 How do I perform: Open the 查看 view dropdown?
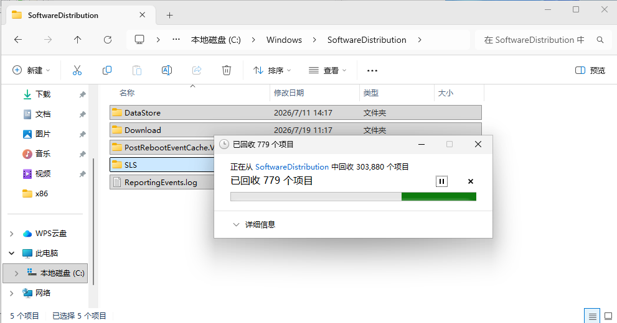327,70
